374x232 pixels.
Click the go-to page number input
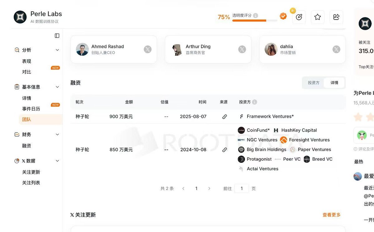point(242,188)
